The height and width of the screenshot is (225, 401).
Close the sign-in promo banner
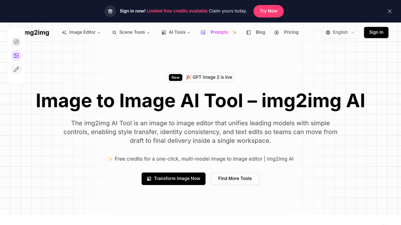click(x=389, y=11)
